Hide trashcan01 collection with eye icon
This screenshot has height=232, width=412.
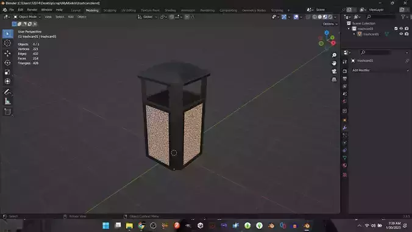(401, 29)
